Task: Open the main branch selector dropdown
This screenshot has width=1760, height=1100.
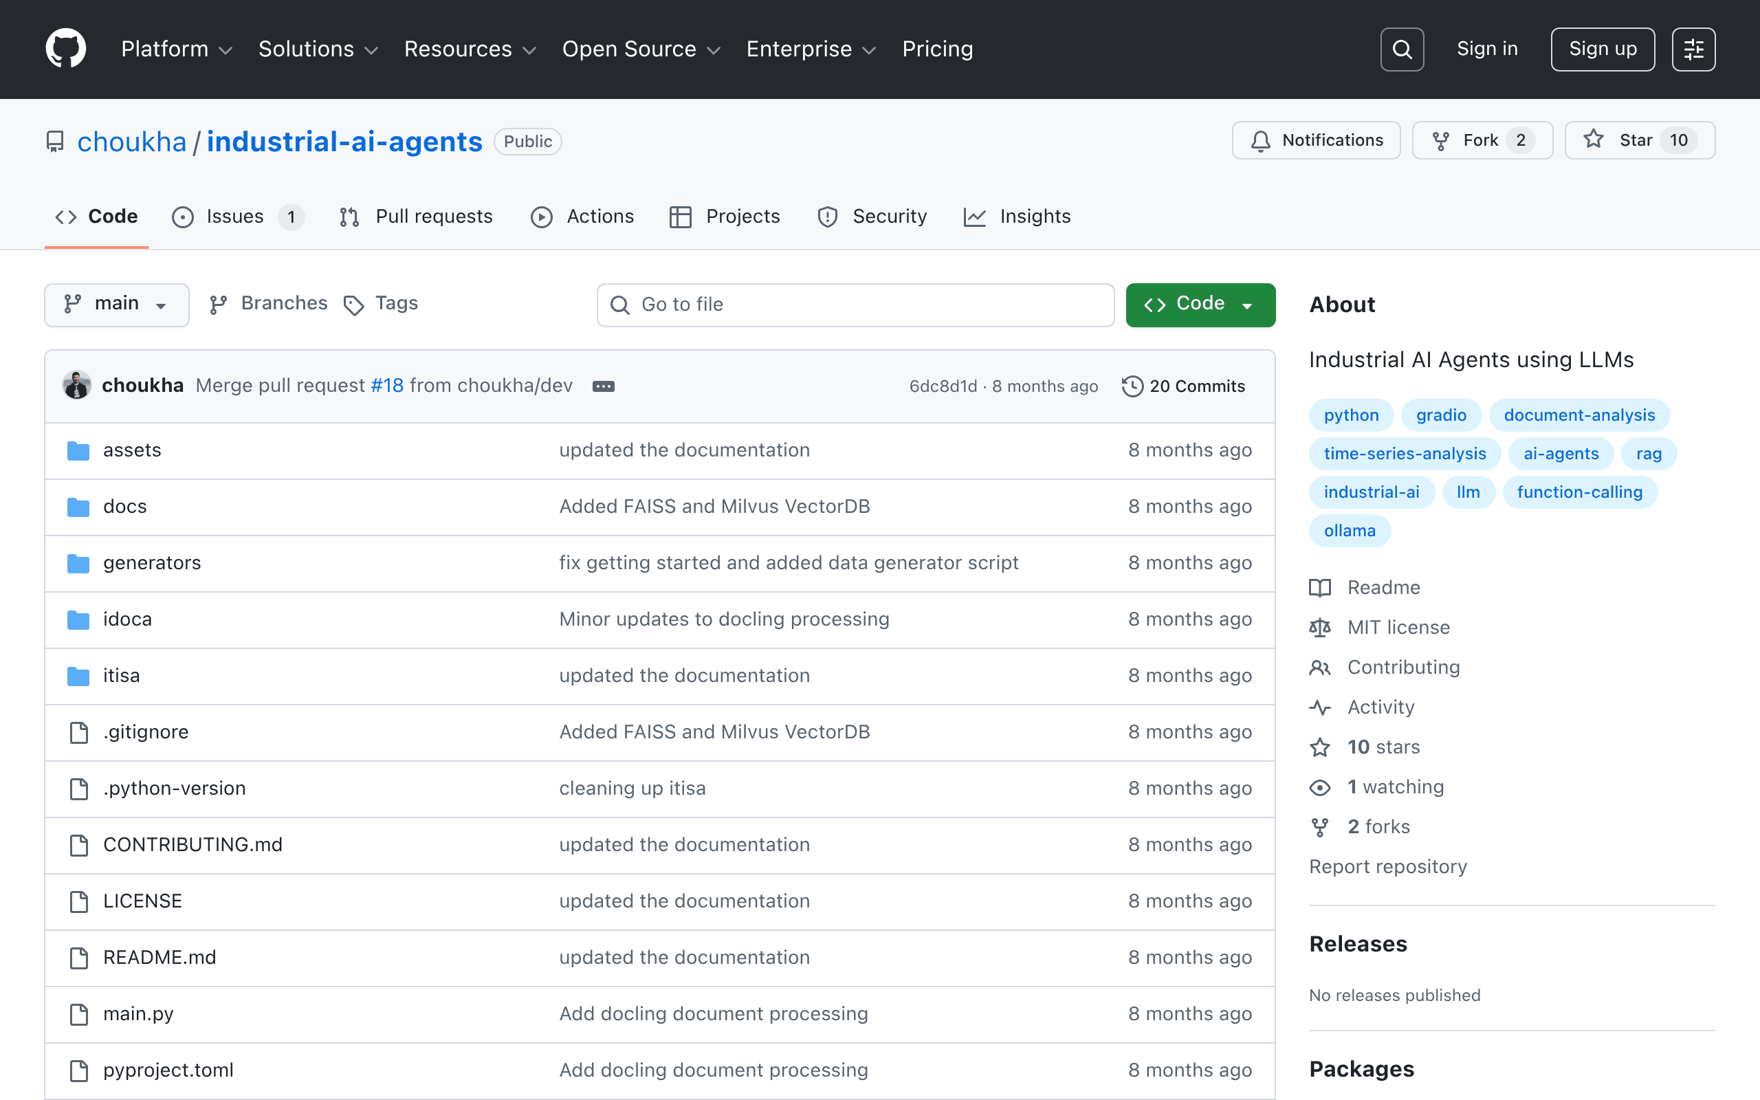Action: click(116, 304)
